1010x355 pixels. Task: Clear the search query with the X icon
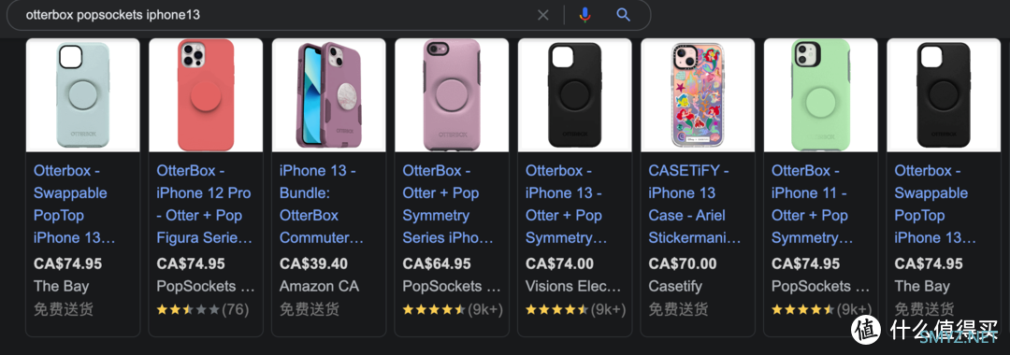(x=543, y=15)
